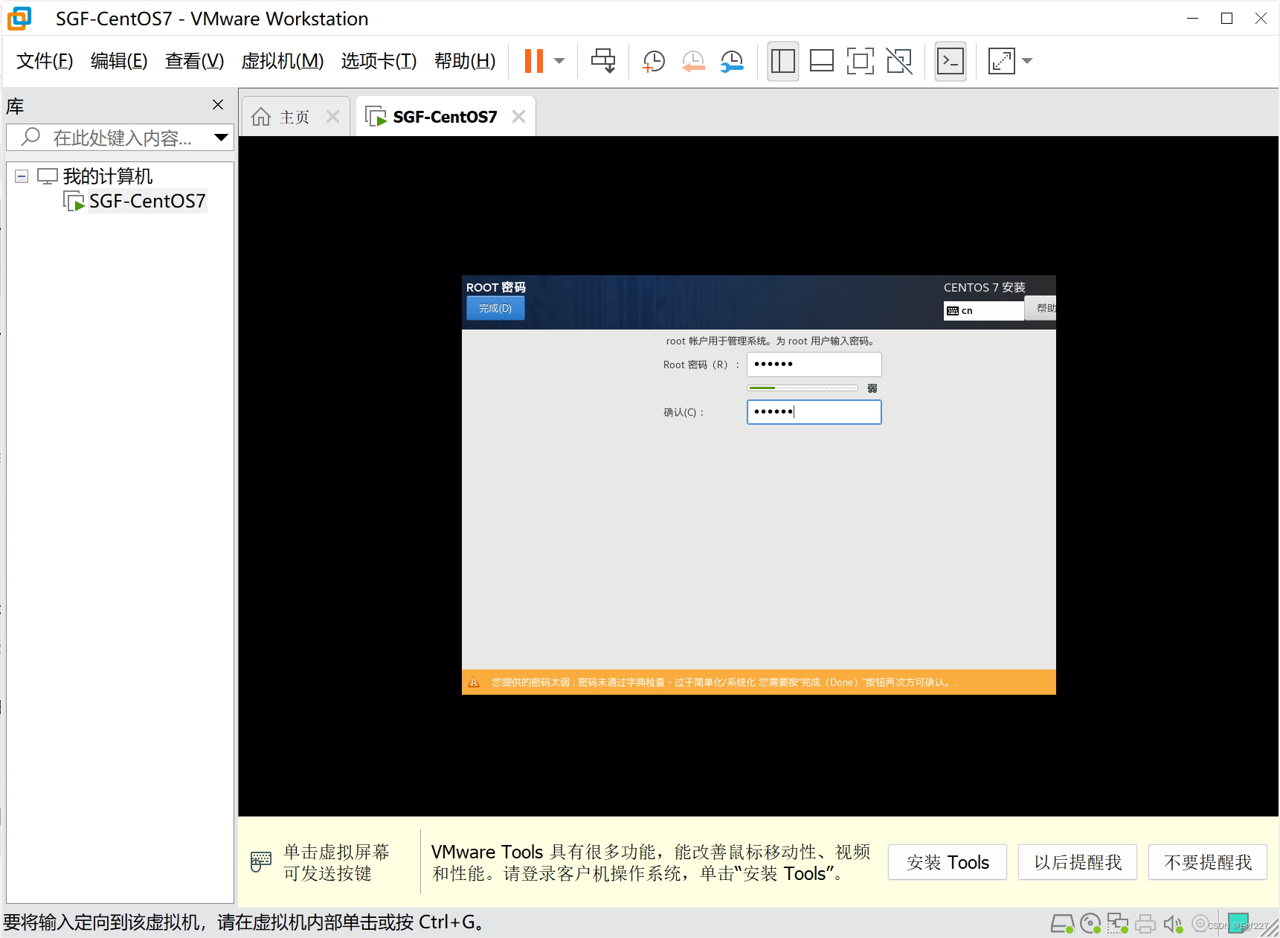Click the sound card status icon
1280x938 pixels.
[x=1173, y=924]
